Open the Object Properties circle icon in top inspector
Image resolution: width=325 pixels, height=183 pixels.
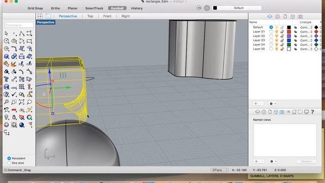277,16
